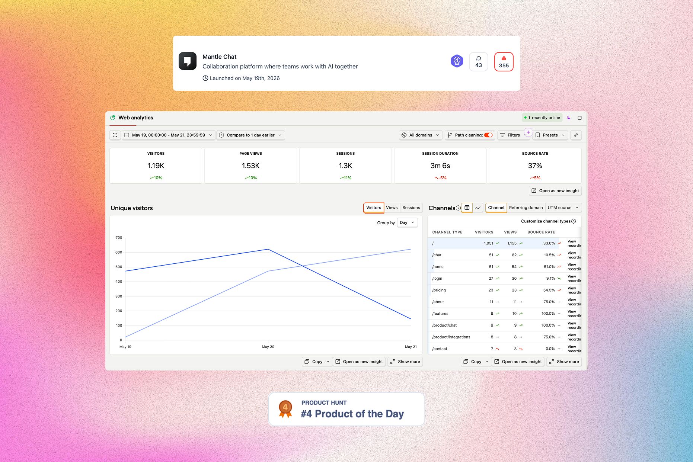This screenshot has width=693, height=462.
Task: Click Show more under Channels table
Action: (564, 362)
